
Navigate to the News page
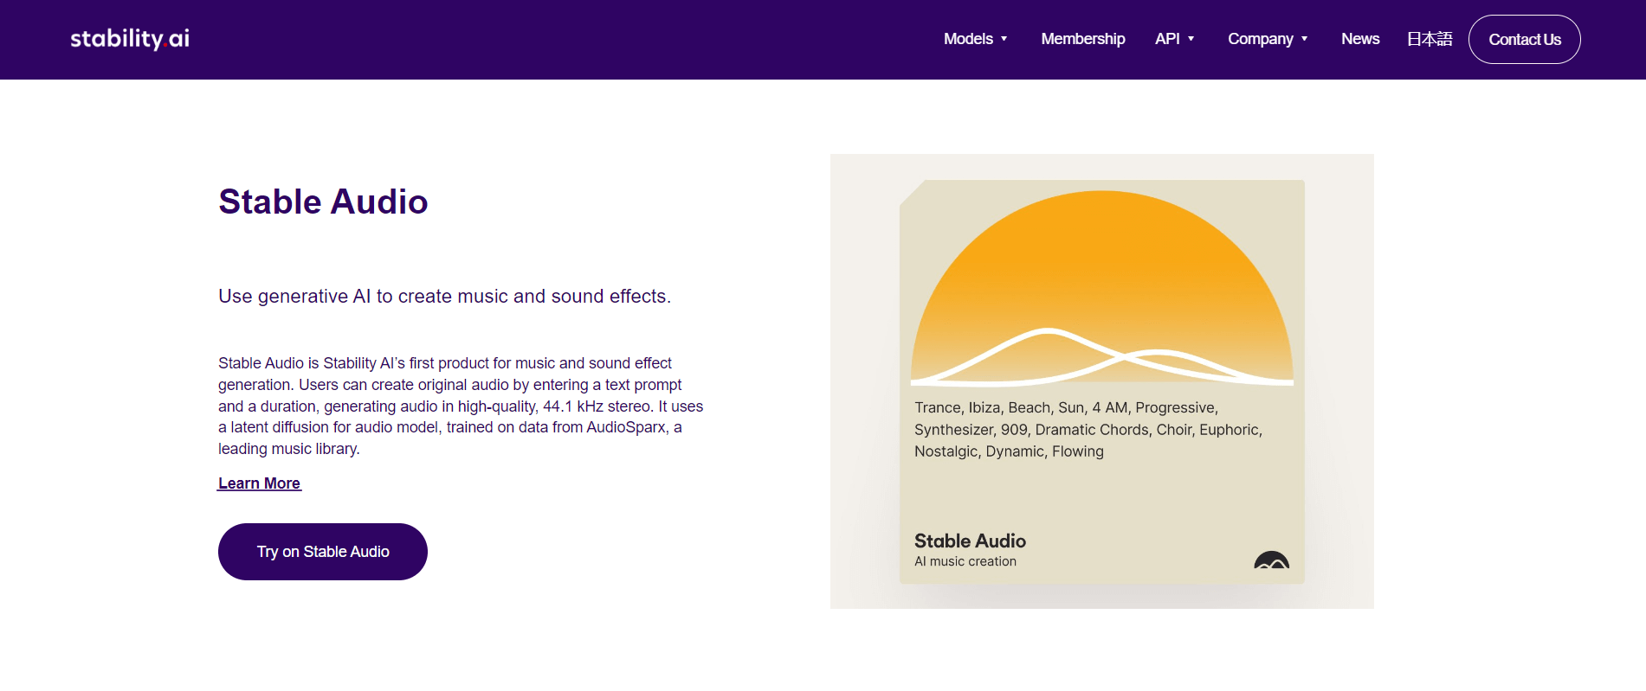pos(1359,39)
